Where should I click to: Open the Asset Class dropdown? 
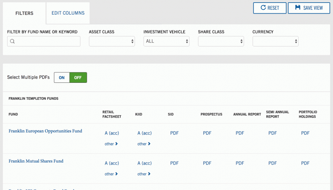coord(112,41)
